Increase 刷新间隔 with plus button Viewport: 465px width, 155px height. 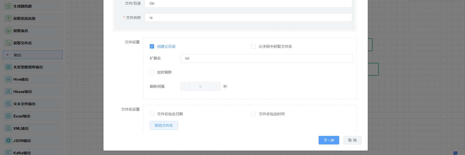tap(216, 86)
